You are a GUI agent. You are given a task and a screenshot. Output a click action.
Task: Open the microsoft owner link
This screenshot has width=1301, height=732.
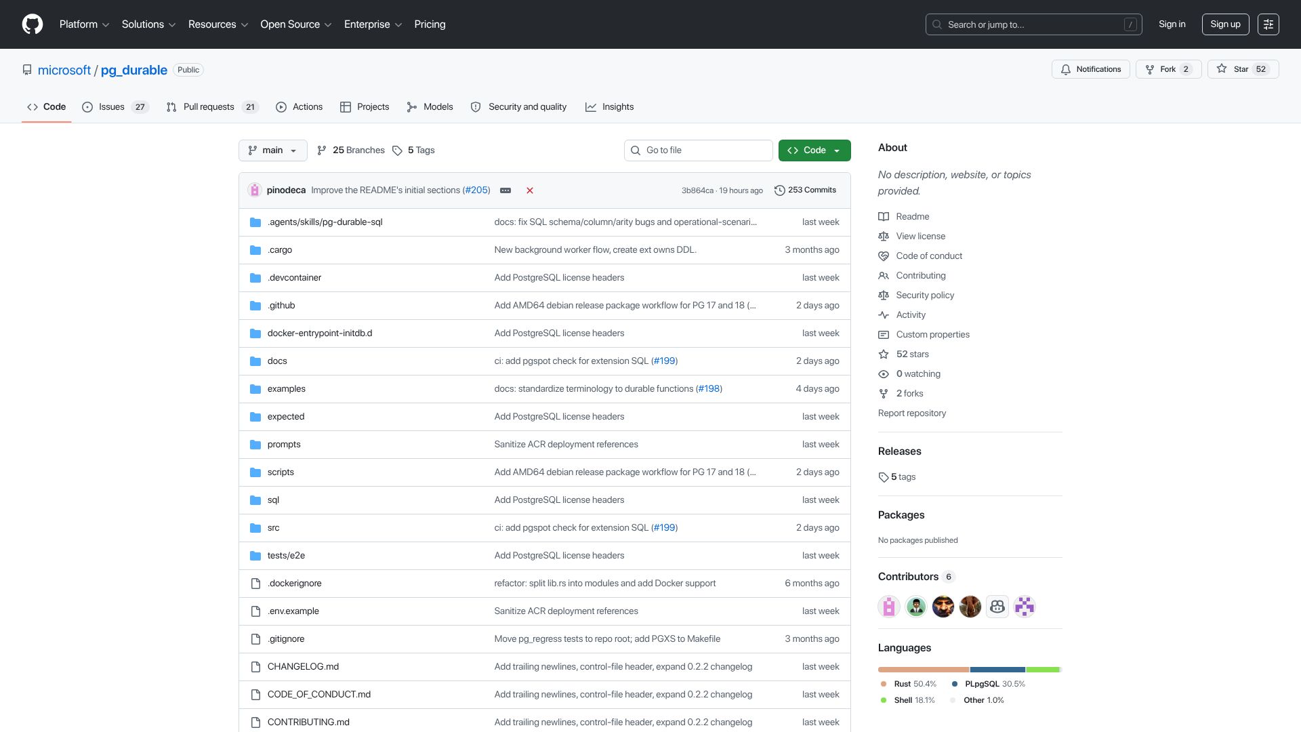click(x=64, y=70)
